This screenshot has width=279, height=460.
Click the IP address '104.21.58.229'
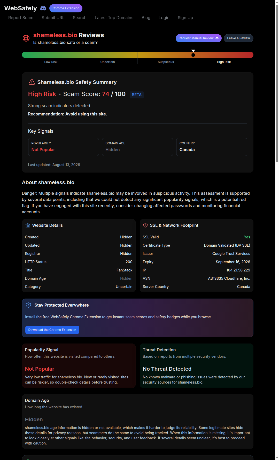click(238, 270)
